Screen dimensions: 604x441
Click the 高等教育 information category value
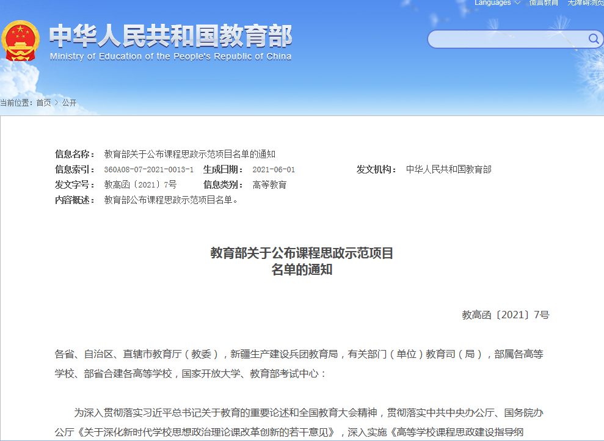coord(269,184)
